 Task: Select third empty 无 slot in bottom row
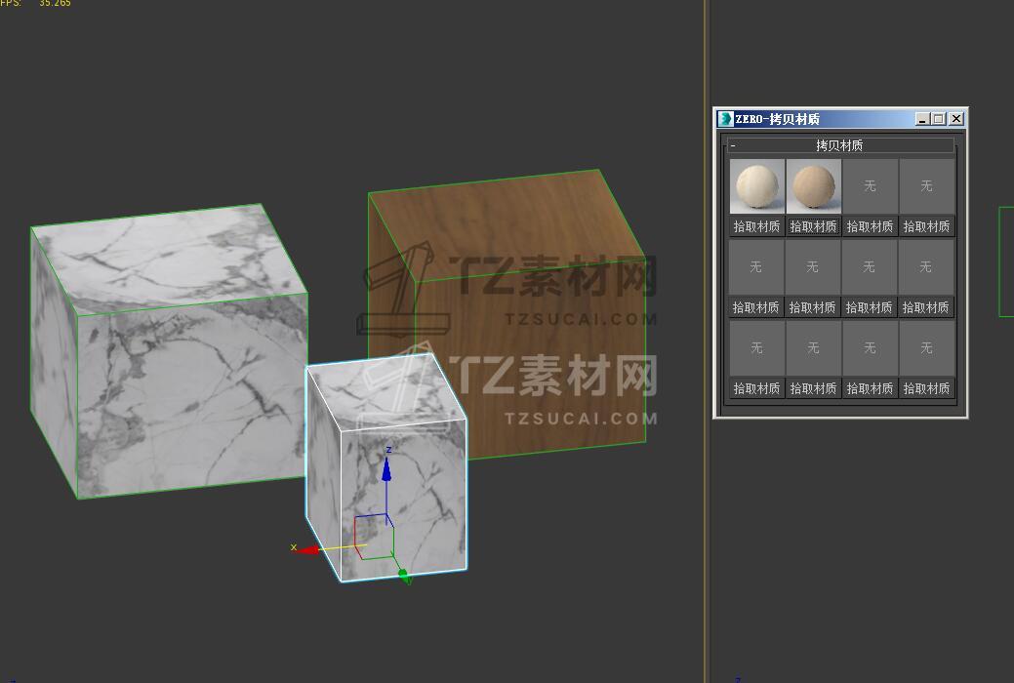tap(870, 348)
